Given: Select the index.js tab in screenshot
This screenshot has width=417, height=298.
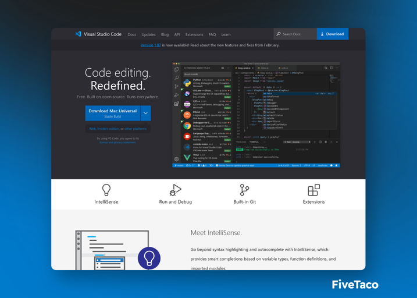Looking at the screenshot, I should click(x=264, y=68).
